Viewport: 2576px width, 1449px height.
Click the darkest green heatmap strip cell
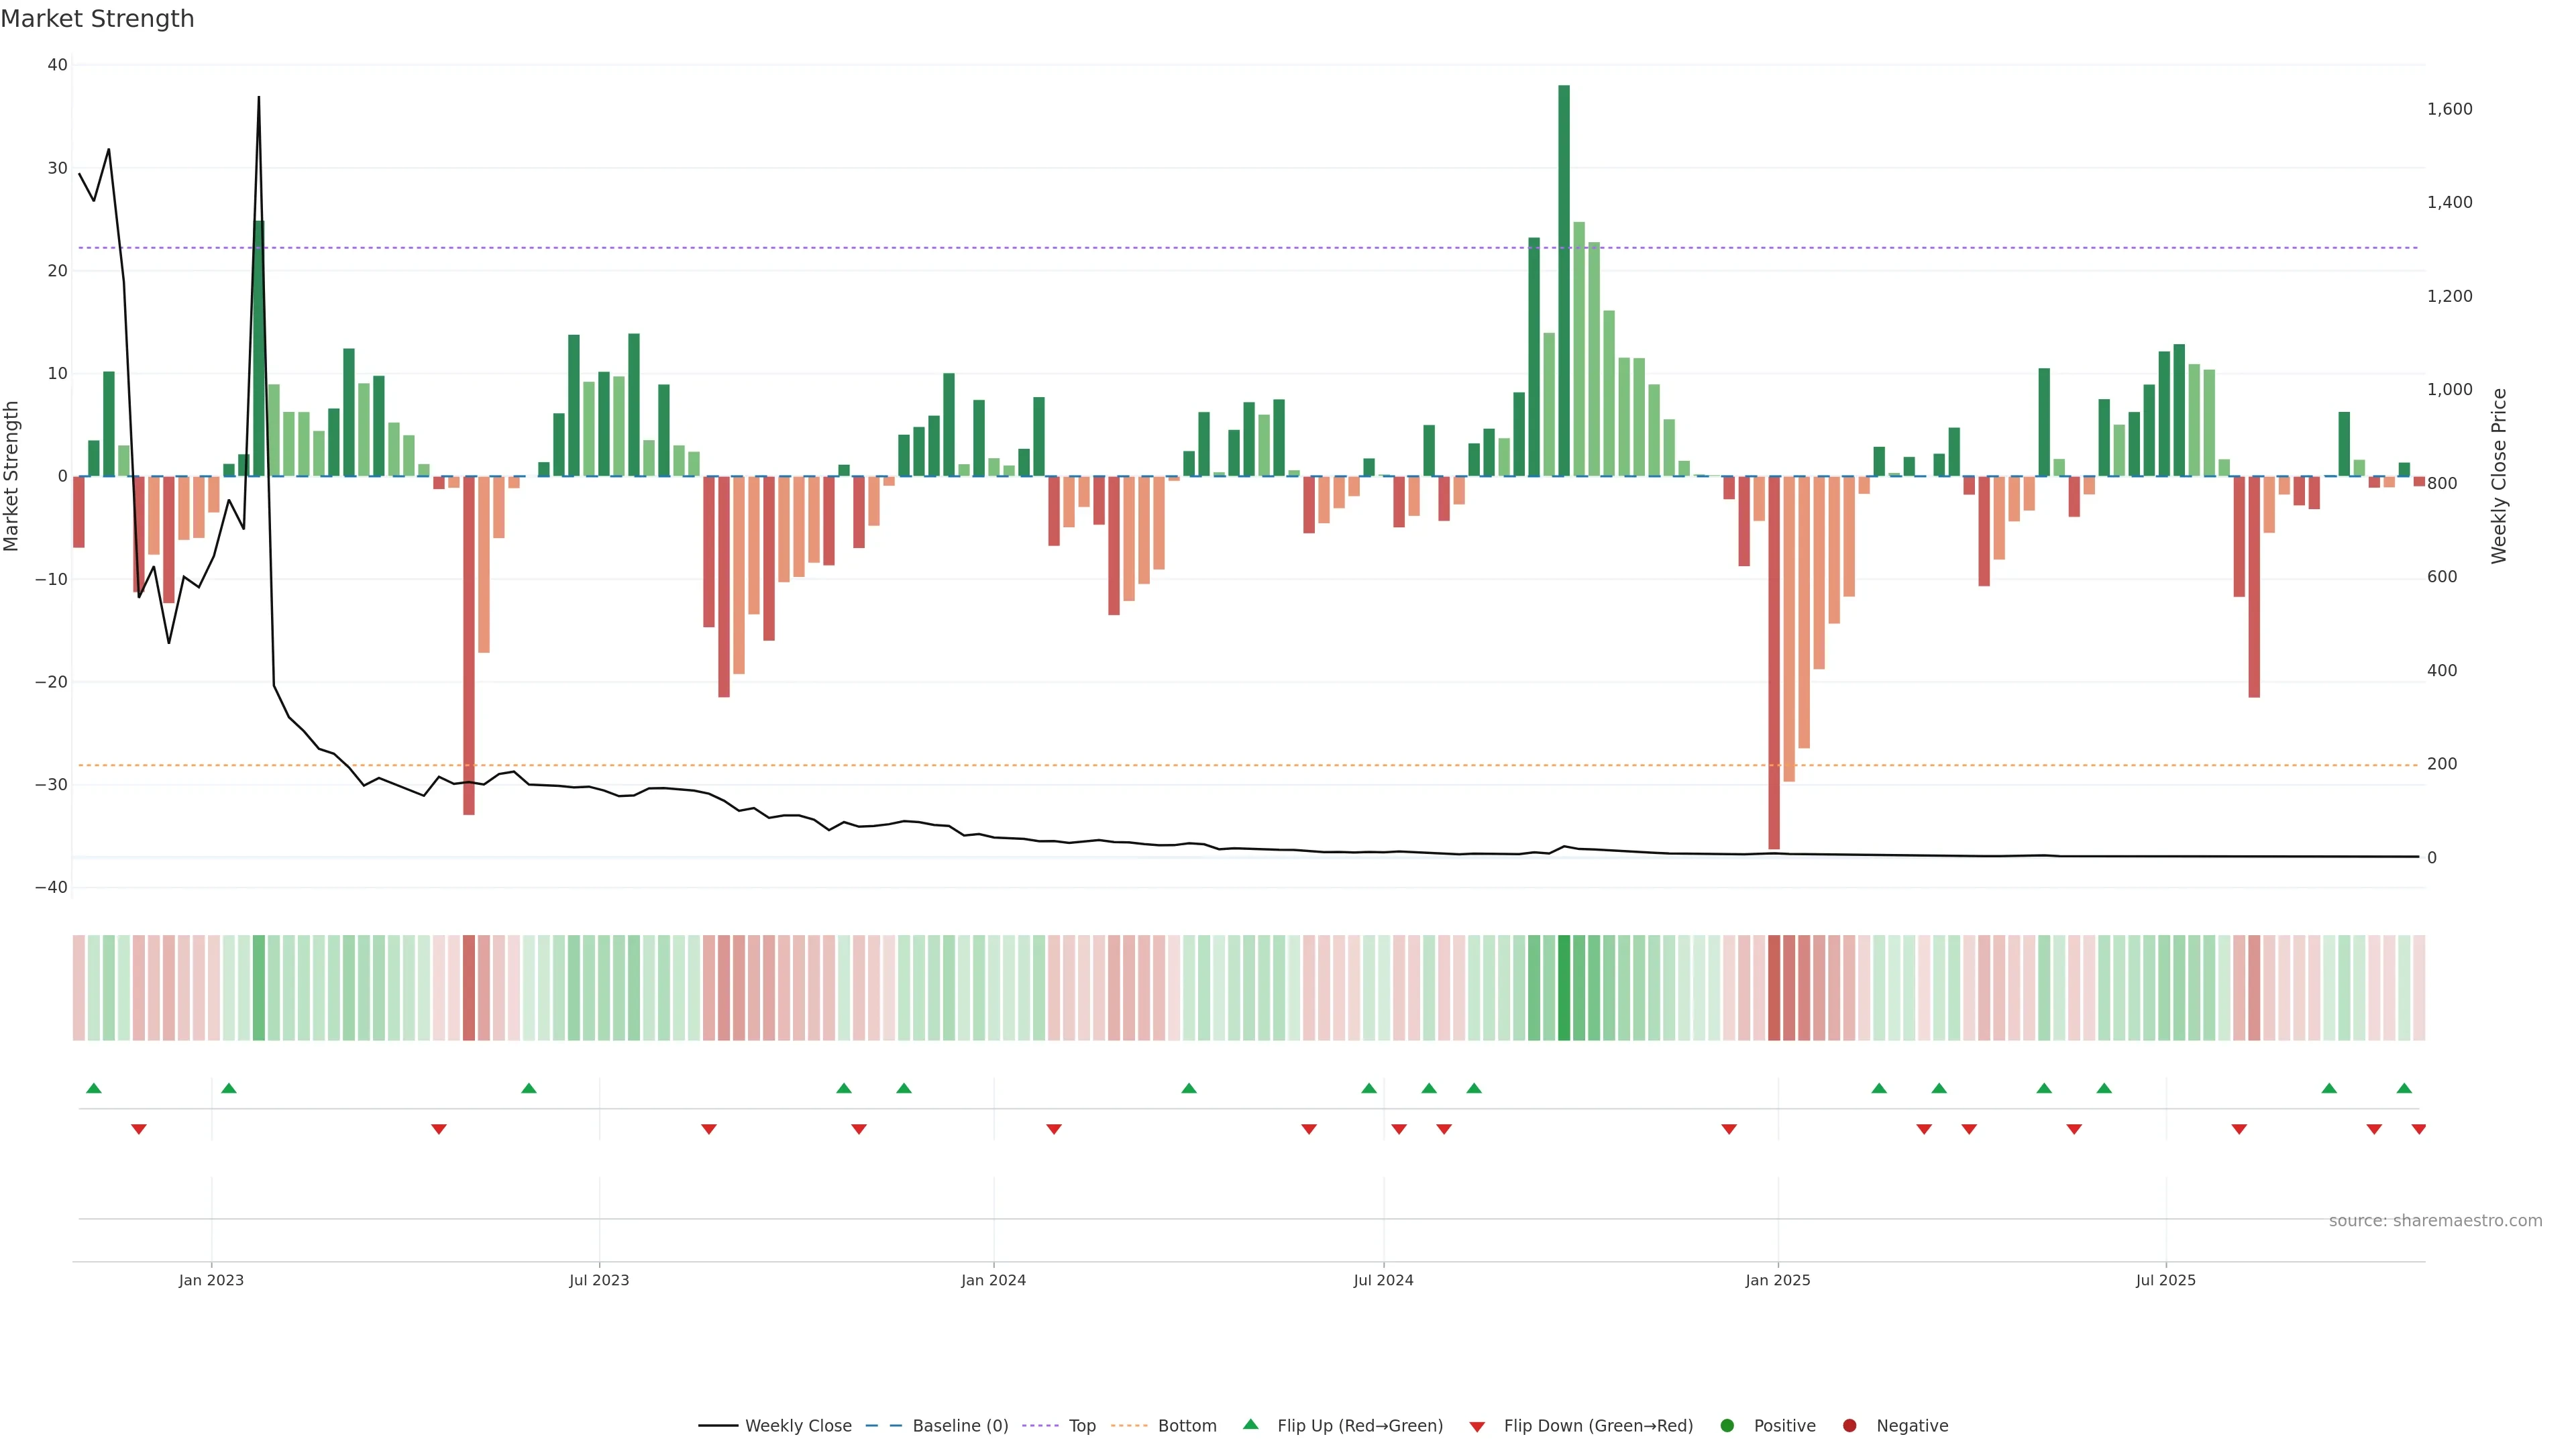tap(1564, 987)
